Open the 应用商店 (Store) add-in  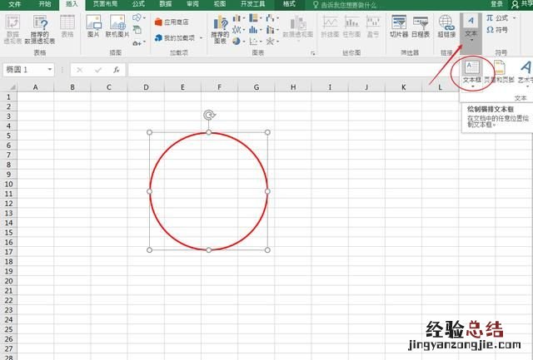tap(172, 22)
